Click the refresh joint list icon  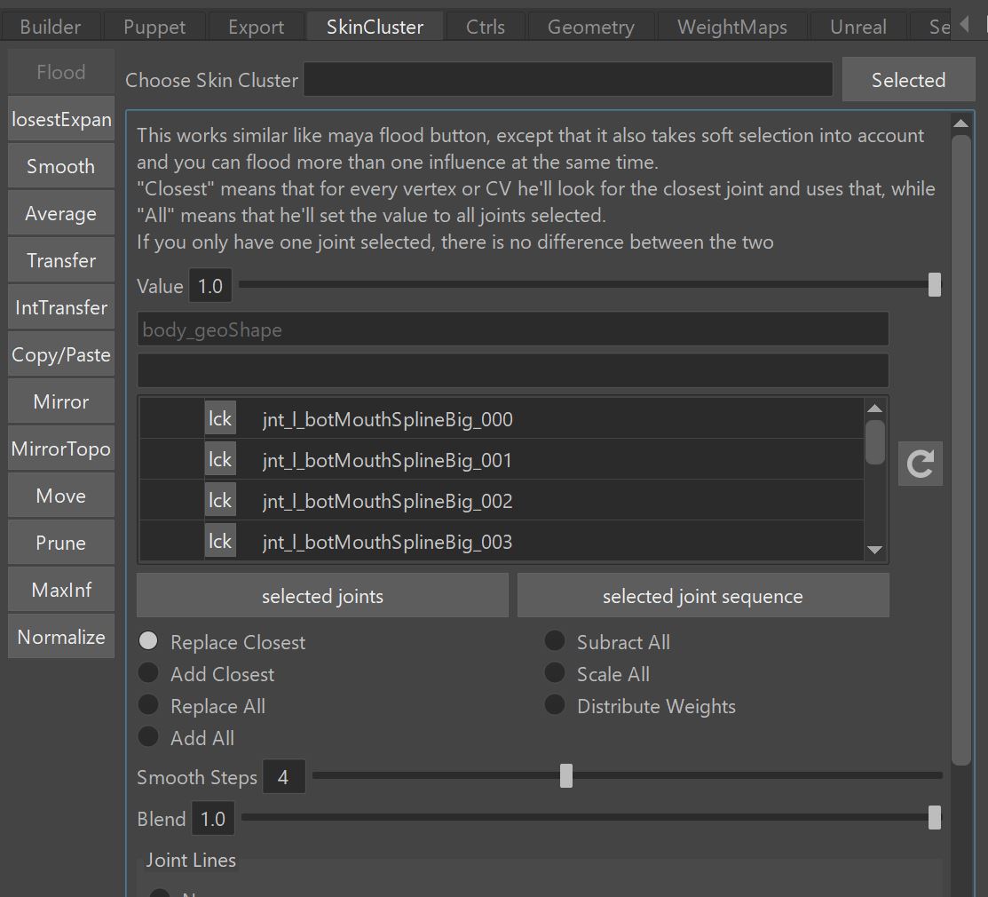(920, 464)
